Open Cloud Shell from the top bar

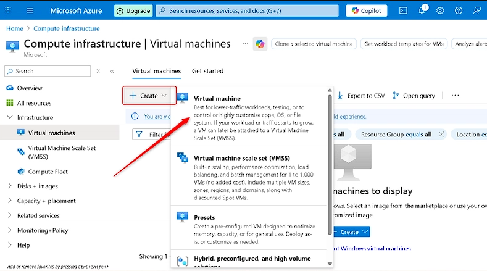click(x=403, y=10)
